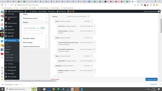Expand Марафоны menu item settings
Viewport: 162px width, 91px height.
tap(92, 66)
